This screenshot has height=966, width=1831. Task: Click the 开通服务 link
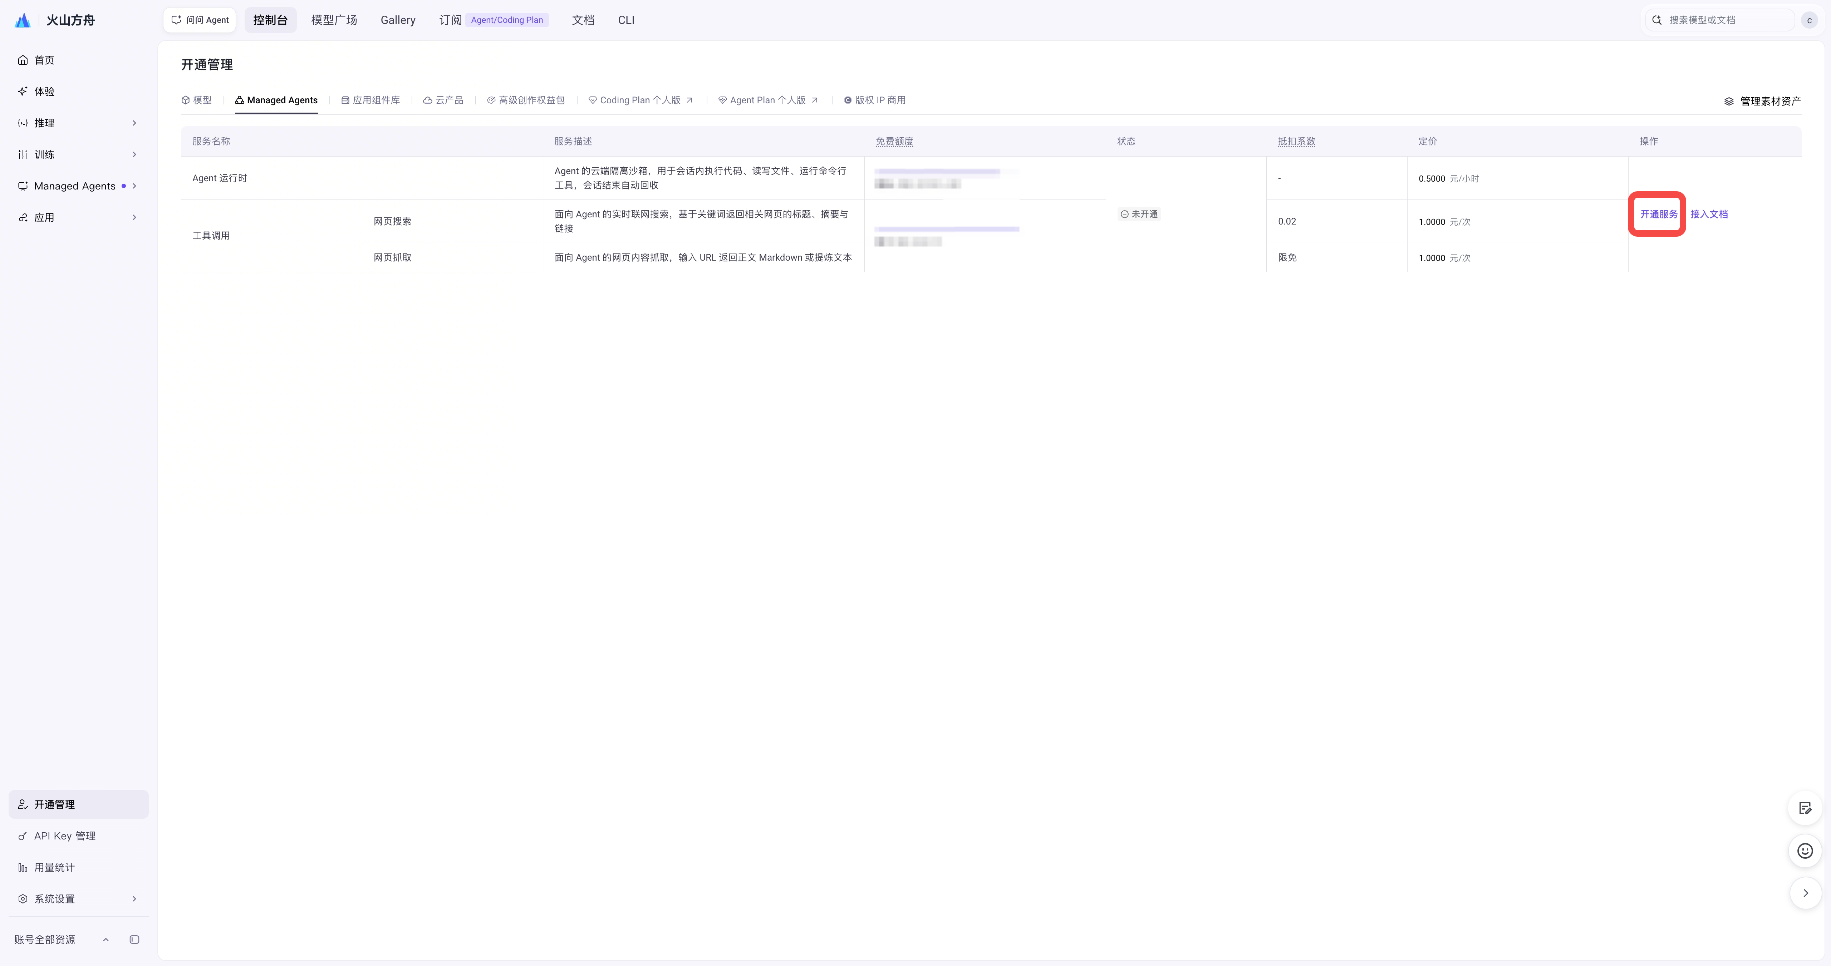(x=1658, y=214)
